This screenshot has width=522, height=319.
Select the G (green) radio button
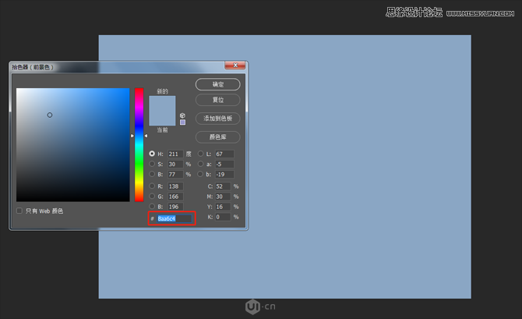[152, 196]
